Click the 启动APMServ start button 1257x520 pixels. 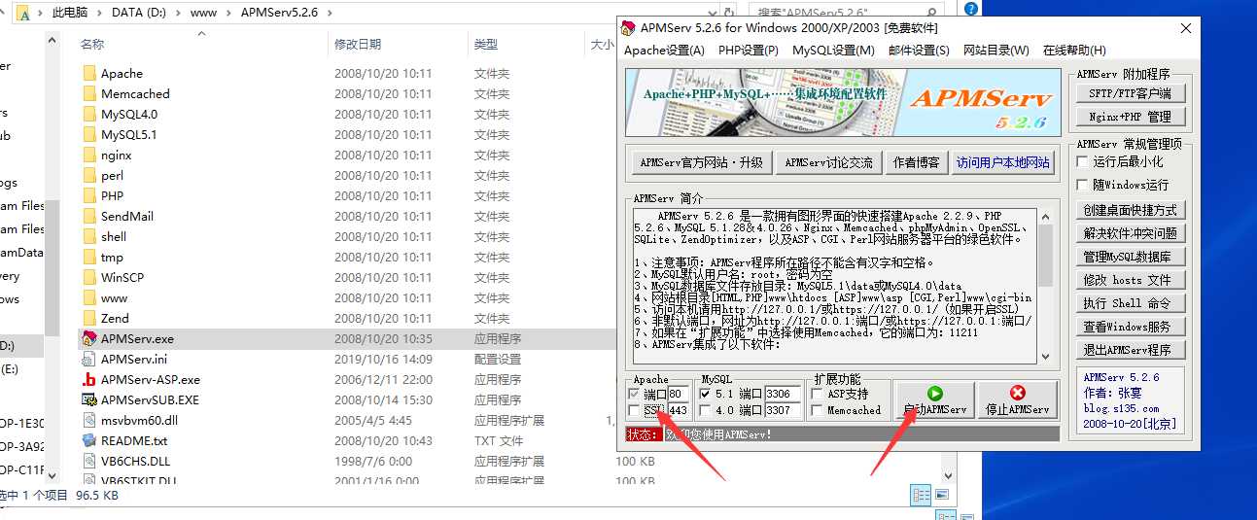pos(934,399)
